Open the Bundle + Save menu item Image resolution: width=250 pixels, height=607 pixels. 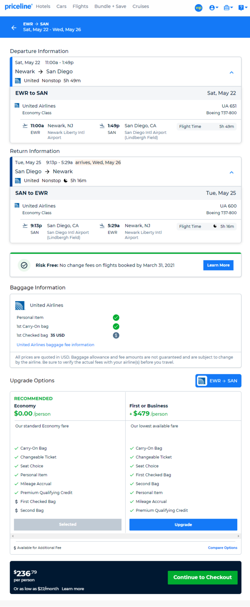[x=110, y=6]
